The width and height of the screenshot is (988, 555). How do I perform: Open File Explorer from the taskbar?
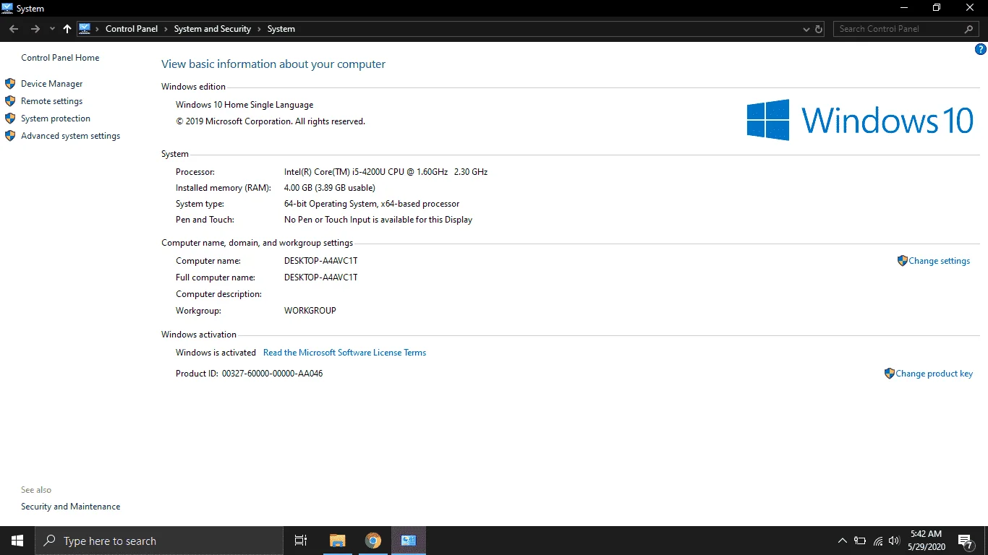pos(337,541)
